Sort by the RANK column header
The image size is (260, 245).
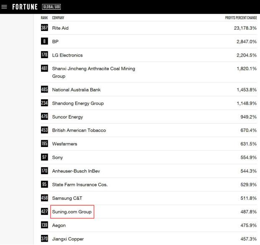(x=44, y=18)
